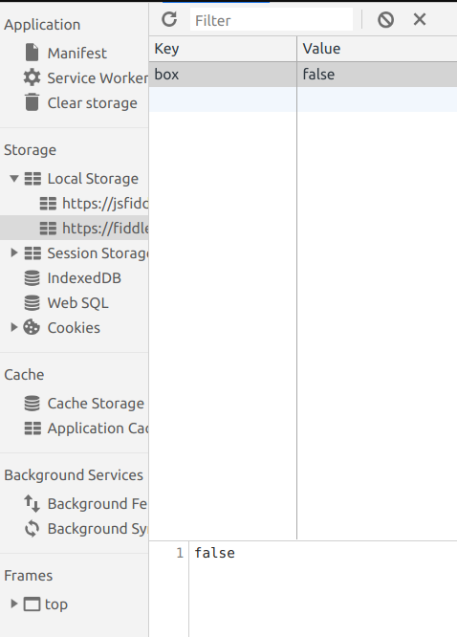Open the Manifest section
The width and height of the screenshot is (457, 637).
(76, 54)
